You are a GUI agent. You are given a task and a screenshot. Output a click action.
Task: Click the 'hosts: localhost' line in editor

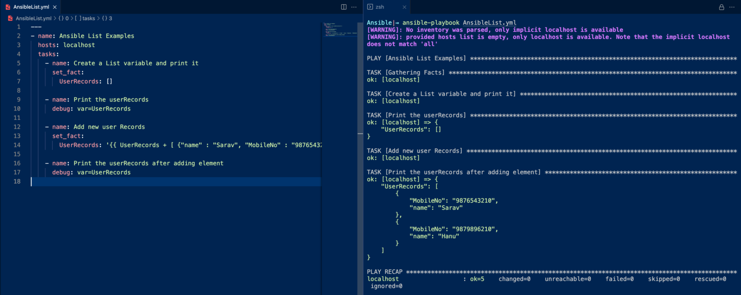(x=67, y=45)
